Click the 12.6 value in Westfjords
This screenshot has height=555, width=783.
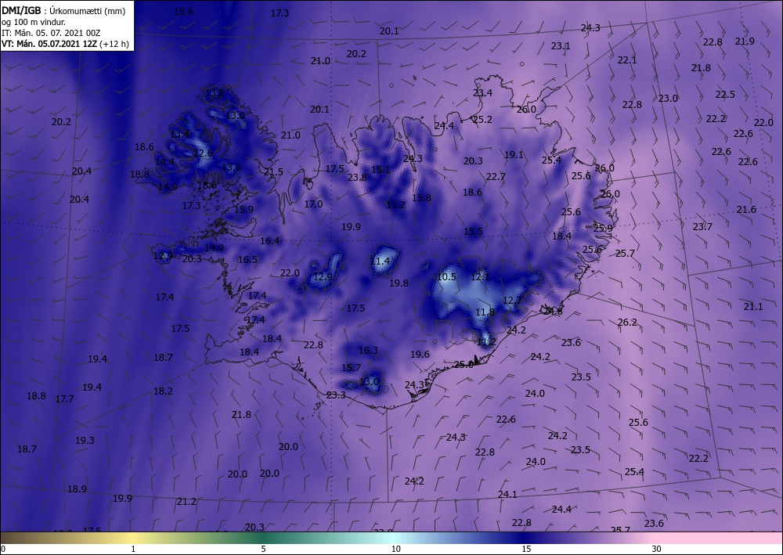tap(203, 153)
